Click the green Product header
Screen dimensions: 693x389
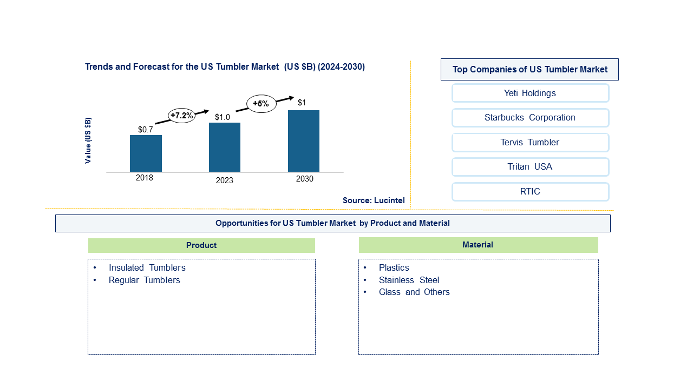point(201,245)
